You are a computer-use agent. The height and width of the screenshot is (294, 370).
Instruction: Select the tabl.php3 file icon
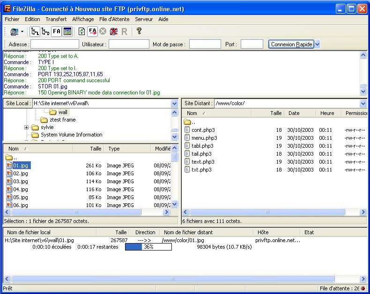coord(187,146)
